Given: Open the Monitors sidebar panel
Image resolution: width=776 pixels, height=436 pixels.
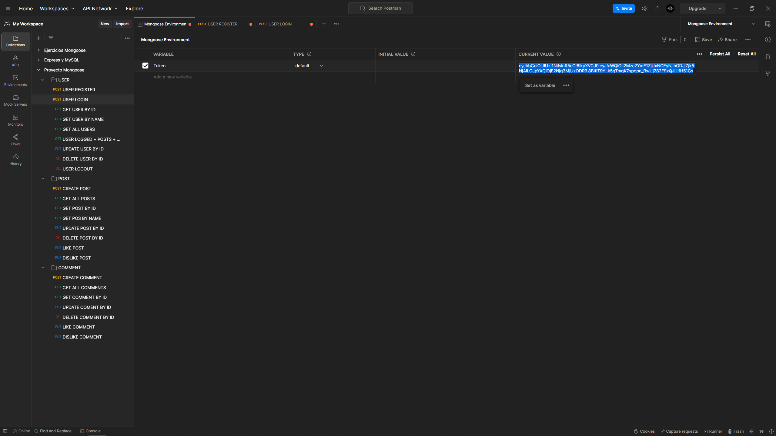Looking at the screenshot, I should pos(15,120).
